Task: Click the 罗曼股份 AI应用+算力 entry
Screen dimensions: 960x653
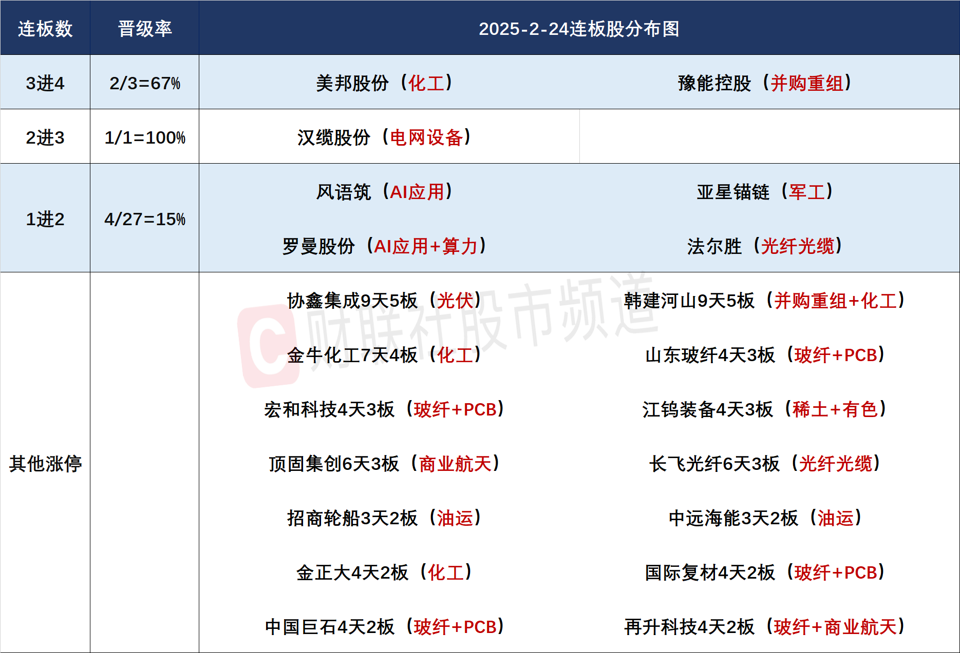Action: 384,246
